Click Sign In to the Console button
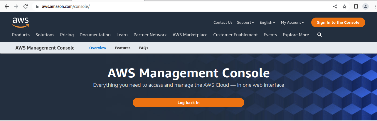The width and height of the screenshot is (377, 121). [x=338, y=22]
